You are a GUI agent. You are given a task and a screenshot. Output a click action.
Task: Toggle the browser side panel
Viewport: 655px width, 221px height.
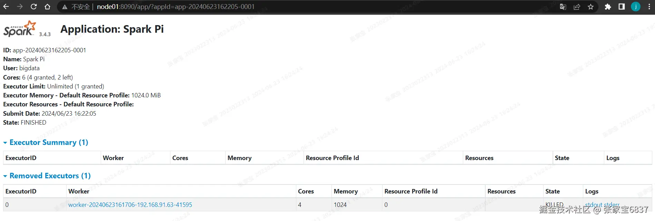point(622,7)
